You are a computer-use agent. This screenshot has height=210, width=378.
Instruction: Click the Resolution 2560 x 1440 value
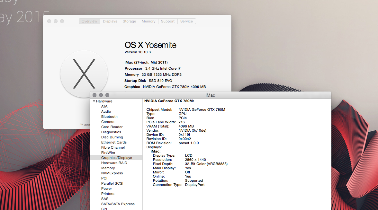pyautogui.click(x=195, y=160)
